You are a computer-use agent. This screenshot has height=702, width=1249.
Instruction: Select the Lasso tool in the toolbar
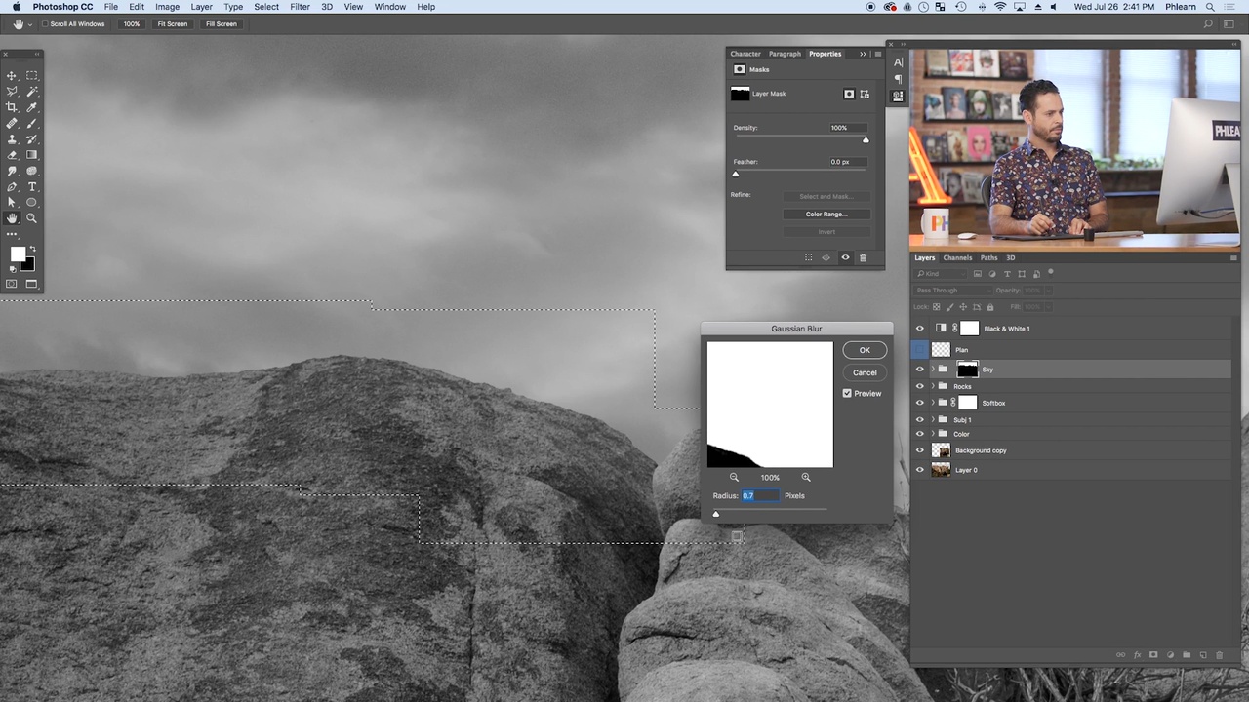coord(12,91)
